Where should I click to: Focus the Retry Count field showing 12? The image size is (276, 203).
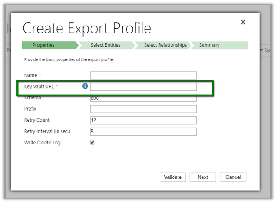[x=143, y=120]
